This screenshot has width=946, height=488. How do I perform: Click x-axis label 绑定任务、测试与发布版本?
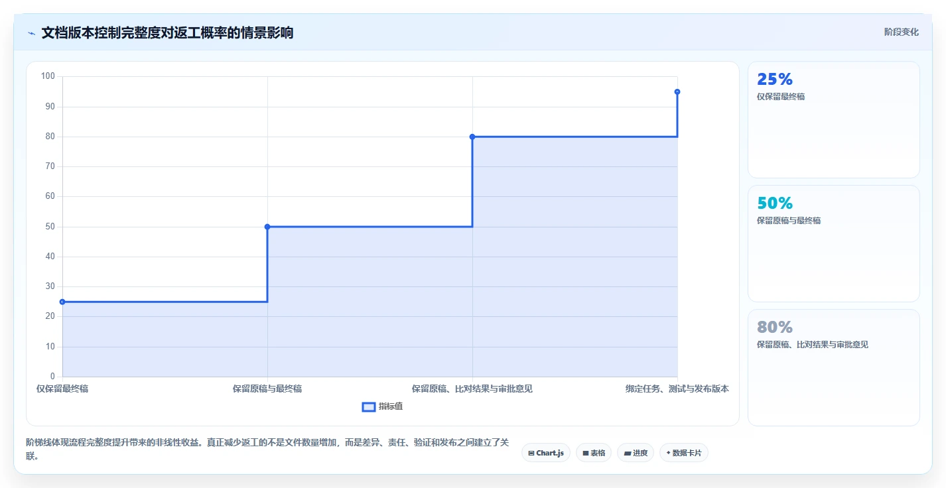coord(677,389)
